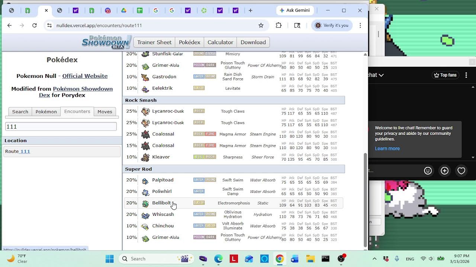
Task: Open the site information icon in the address bar
Action: click(x=49, y=25)
